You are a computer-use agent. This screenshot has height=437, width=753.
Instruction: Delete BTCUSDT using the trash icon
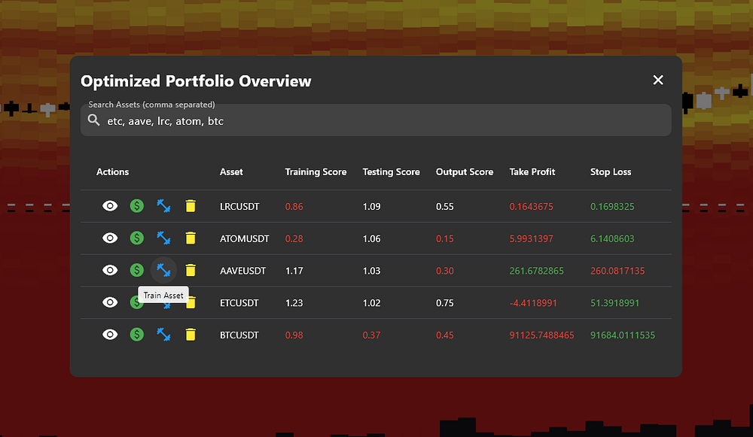(x=191, y=335)
